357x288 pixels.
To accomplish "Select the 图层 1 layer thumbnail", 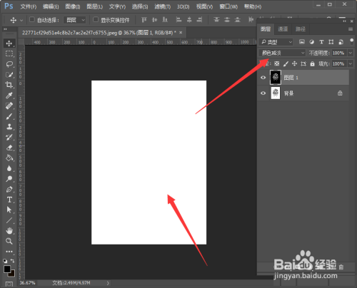I will 276,77.
